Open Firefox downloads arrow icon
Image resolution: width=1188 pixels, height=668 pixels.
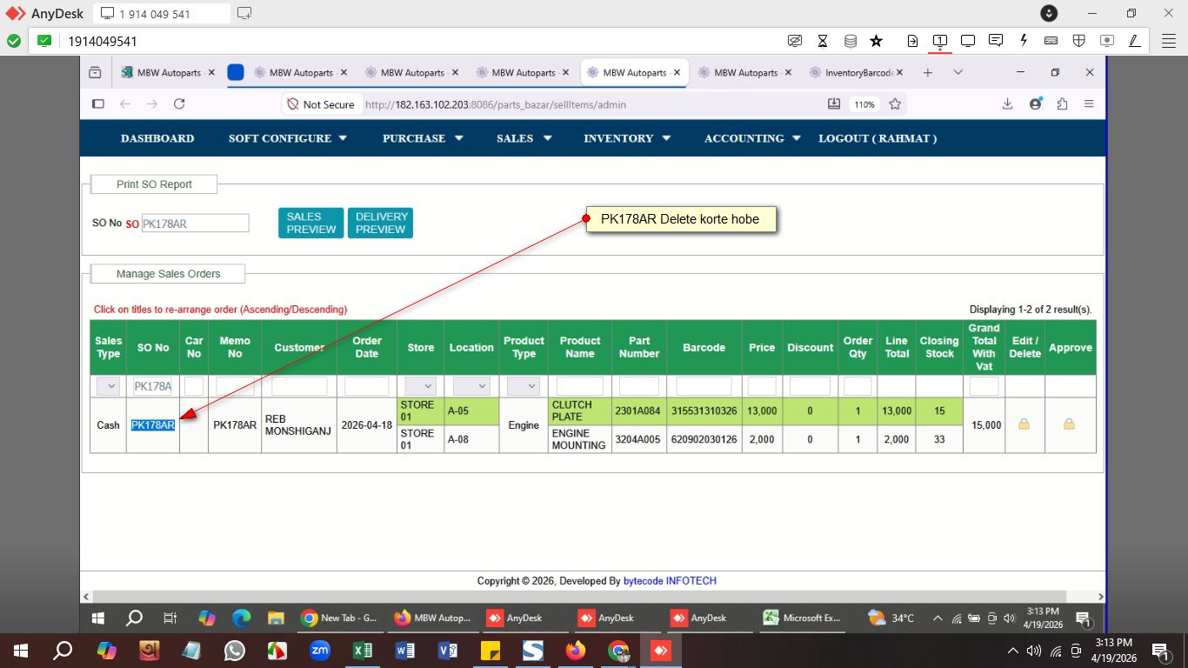1007,104
